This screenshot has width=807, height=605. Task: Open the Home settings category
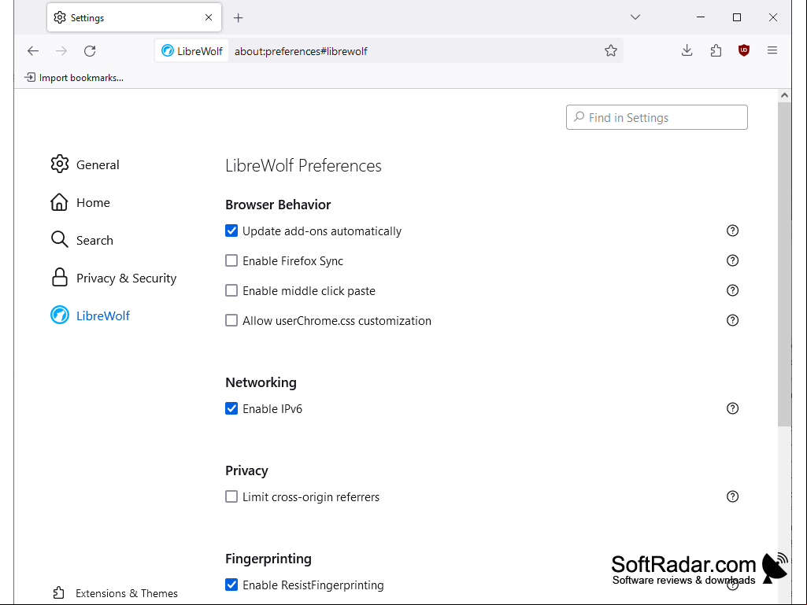[x=80, y=203]
